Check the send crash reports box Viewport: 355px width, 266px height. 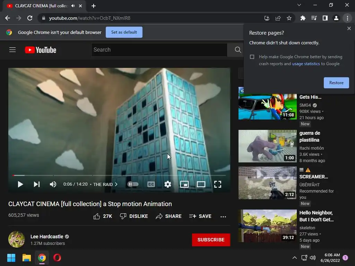(x=252, y=57)
